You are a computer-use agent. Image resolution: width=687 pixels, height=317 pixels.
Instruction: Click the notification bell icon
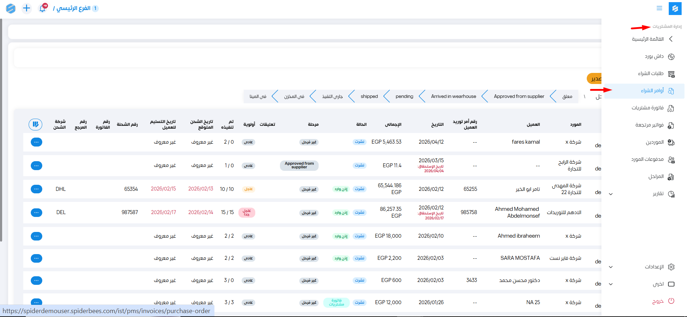click(x=43, y=8)
